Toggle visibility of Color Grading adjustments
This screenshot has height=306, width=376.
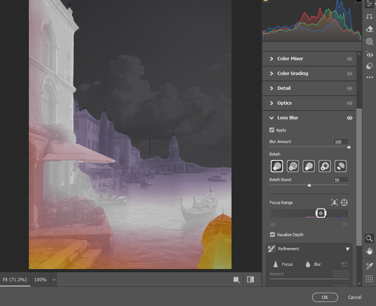coord(350,74)
